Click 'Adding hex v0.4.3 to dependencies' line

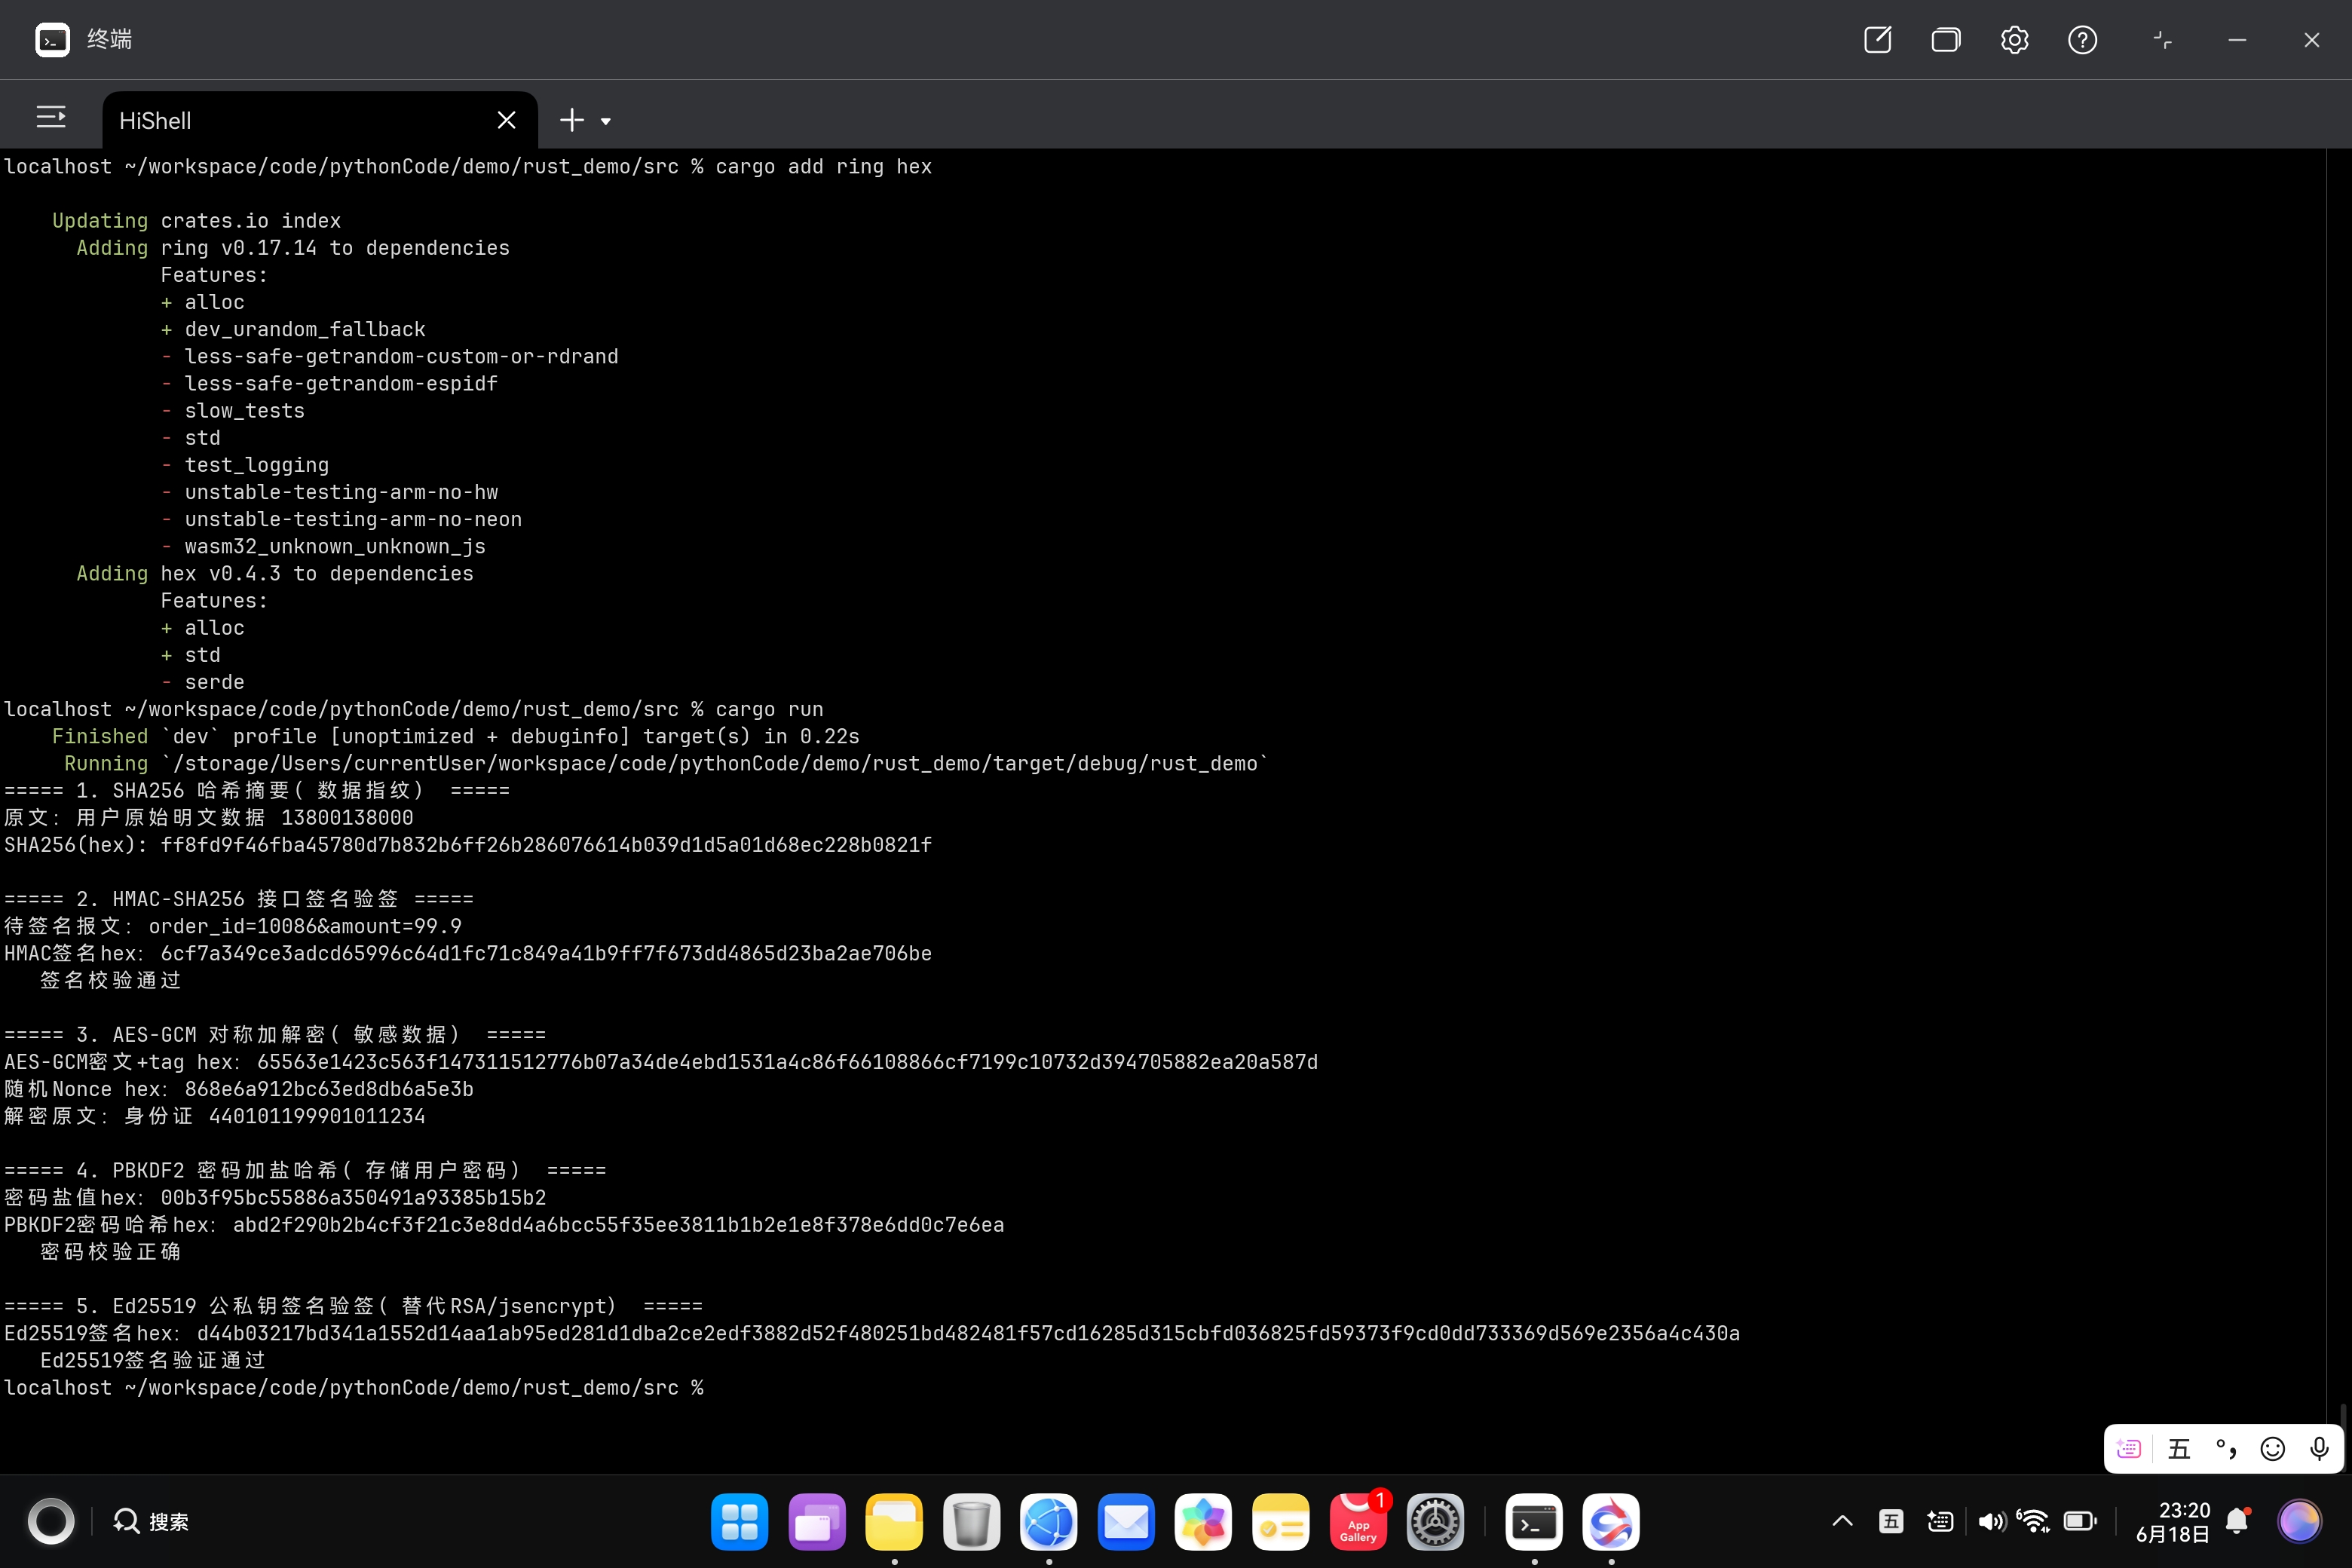(x=275, y=574)
